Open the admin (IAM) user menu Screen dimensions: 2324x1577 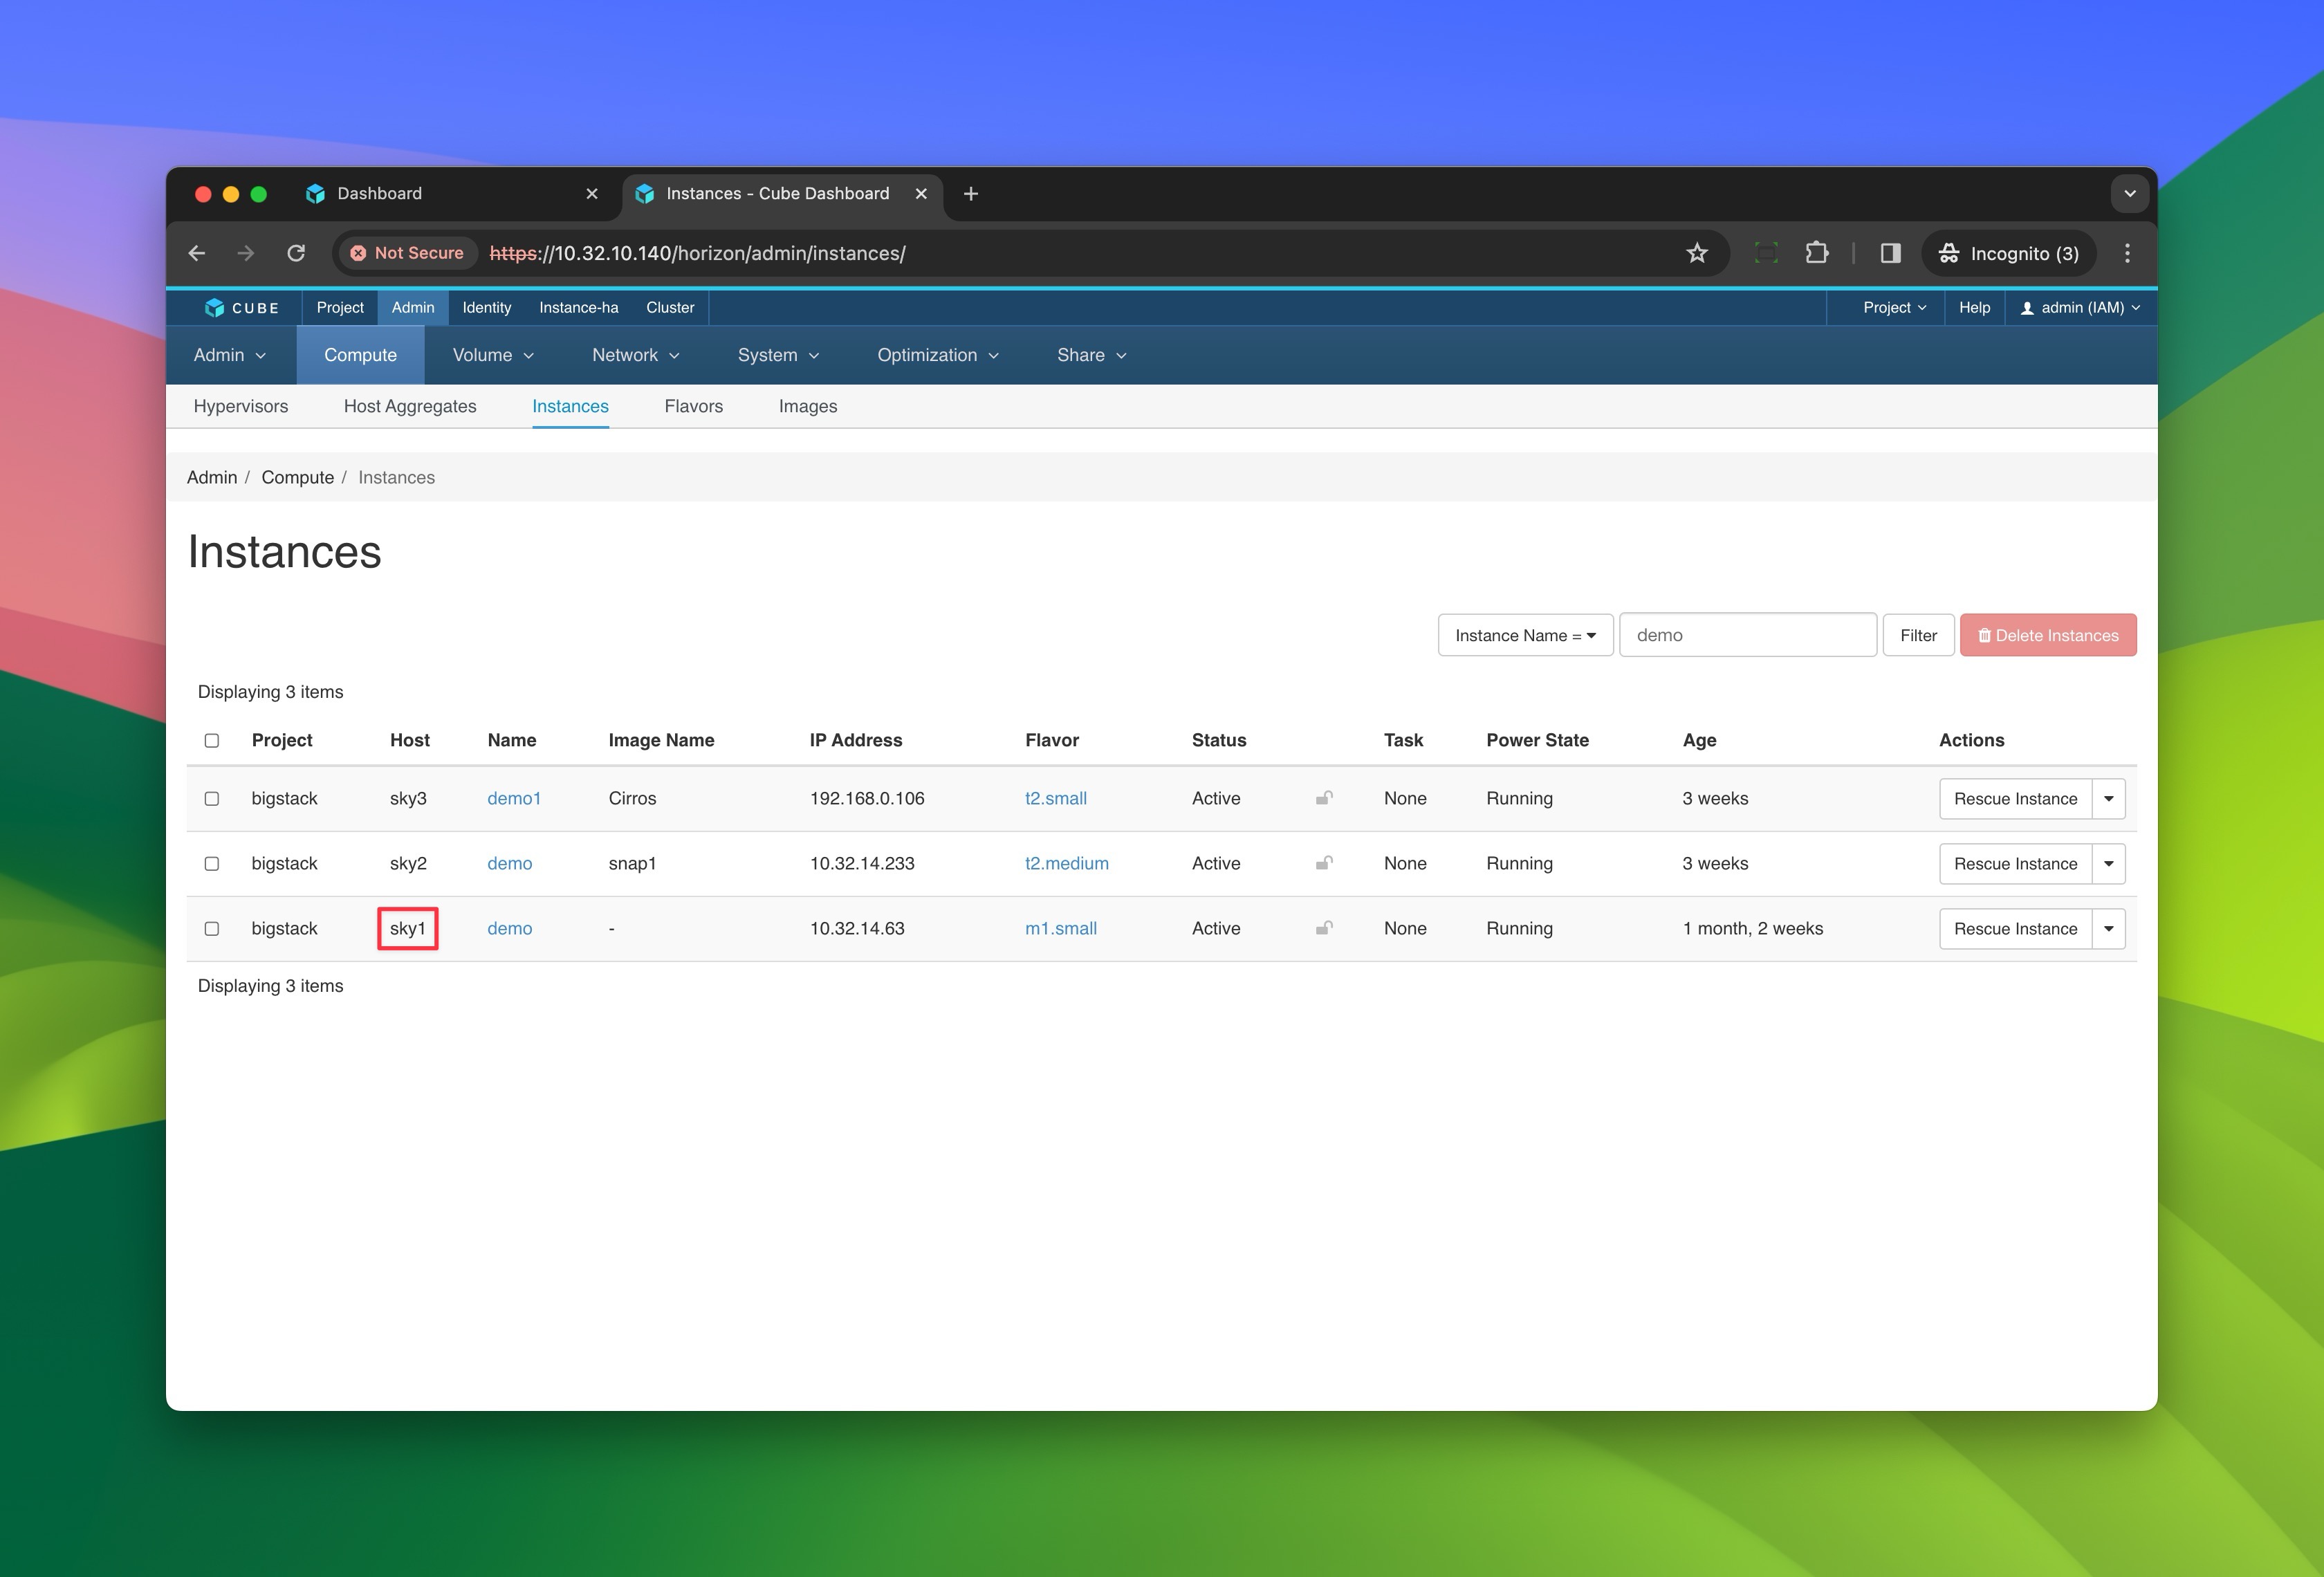[x=2080, y=308]
